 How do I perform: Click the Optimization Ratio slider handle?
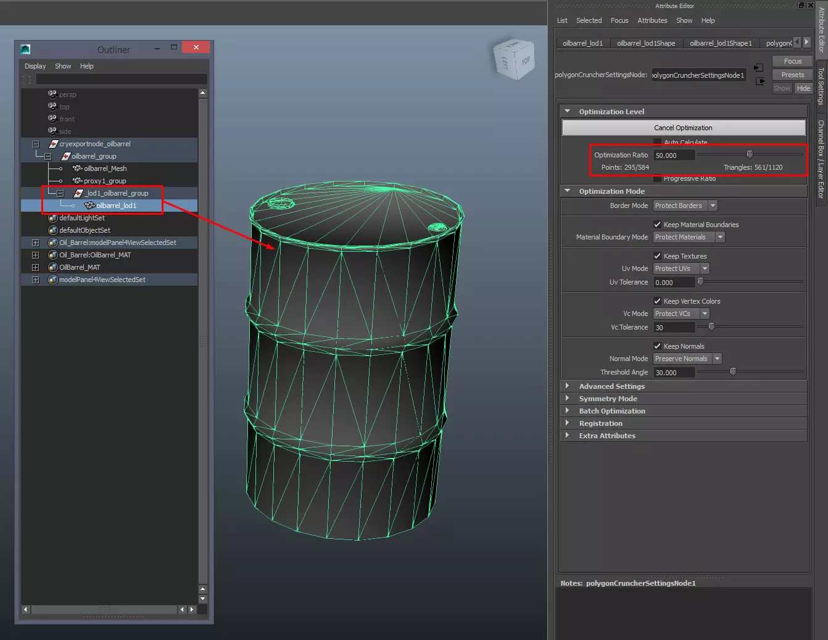(x=750, y=155)
